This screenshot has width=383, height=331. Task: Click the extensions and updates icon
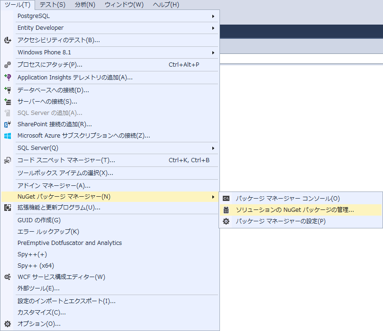(x=8, y=208)
